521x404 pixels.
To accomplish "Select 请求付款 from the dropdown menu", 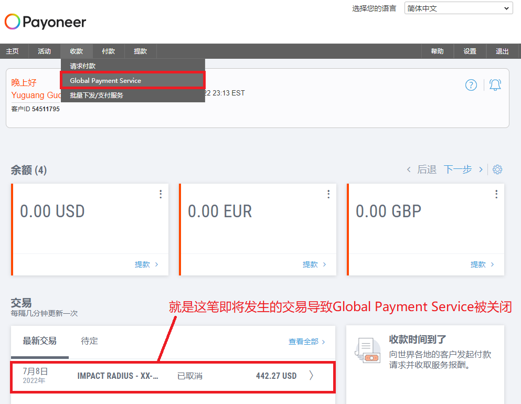I will pos(133,66).
